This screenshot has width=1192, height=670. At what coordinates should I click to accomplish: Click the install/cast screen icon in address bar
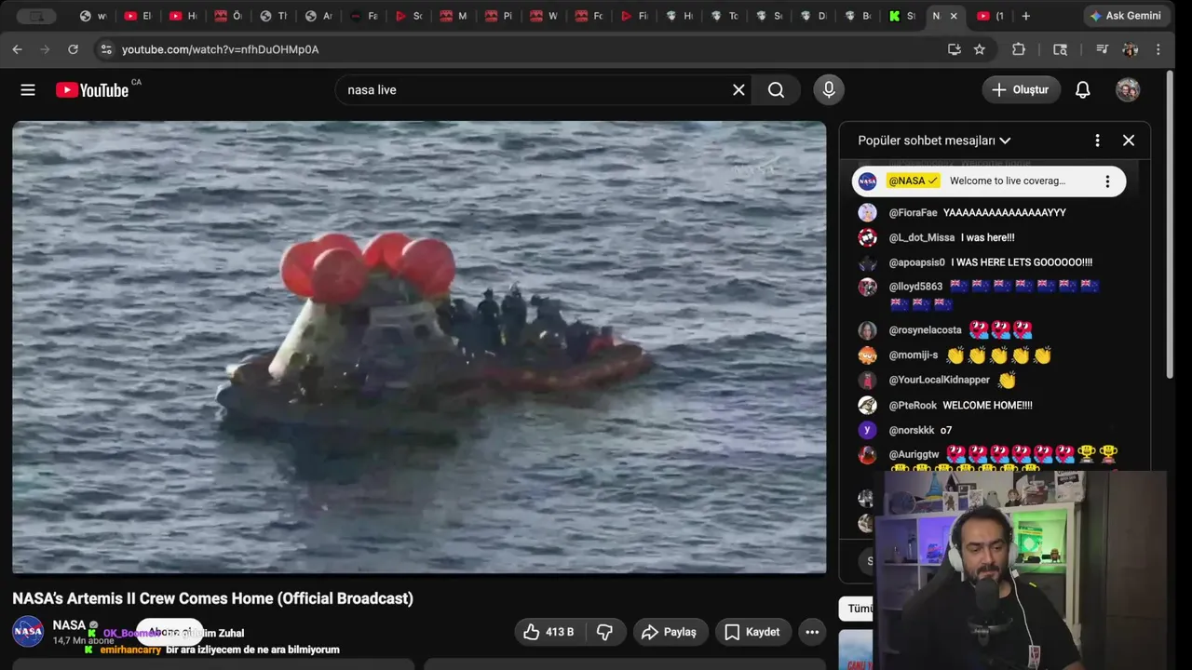[955, 49]
